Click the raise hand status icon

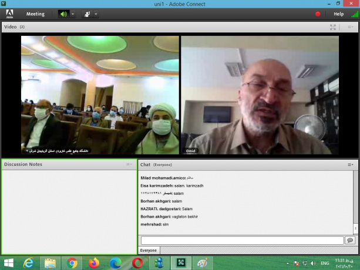87,14
